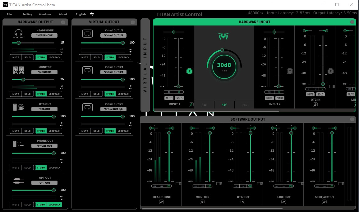Open the About menu

63,14
